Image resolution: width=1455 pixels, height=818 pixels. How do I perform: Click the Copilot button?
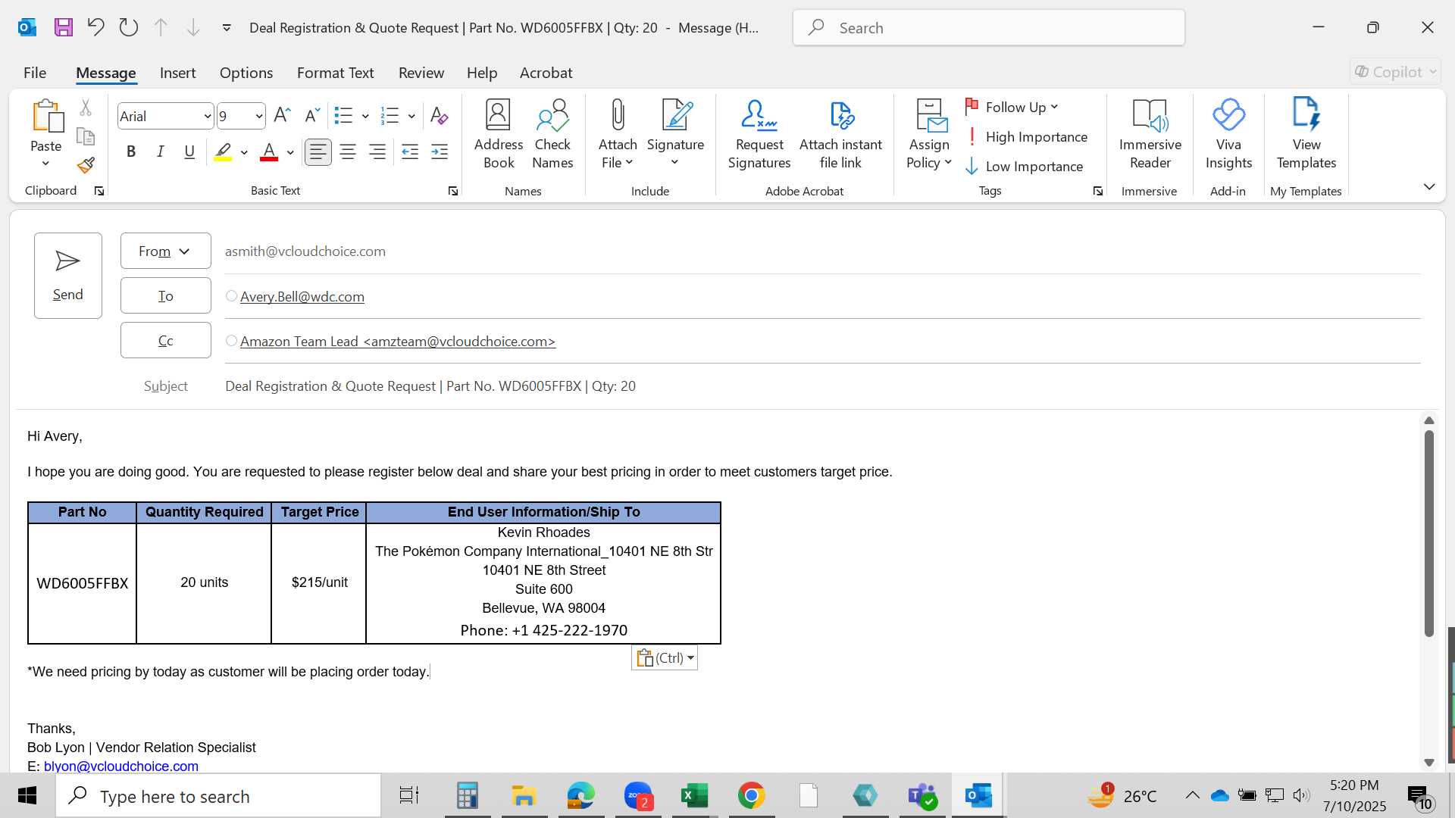pos(1395,72)
